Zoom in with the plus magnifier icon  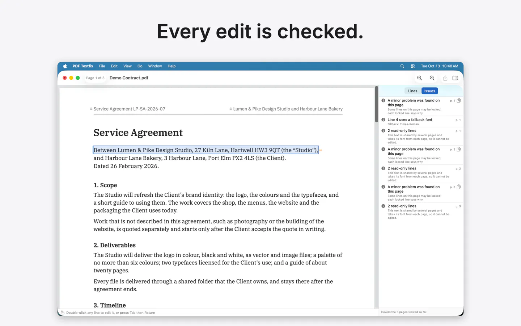[432, 78]
